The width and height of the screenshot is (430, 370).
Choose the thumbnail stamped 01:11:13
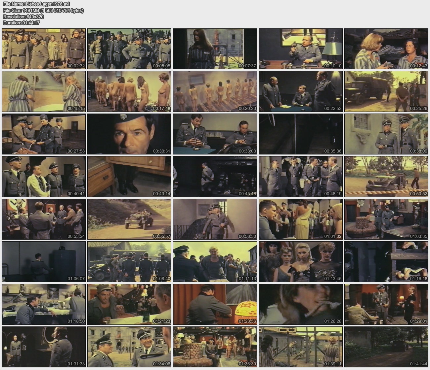pyautogui.click(x=215, y=262)
